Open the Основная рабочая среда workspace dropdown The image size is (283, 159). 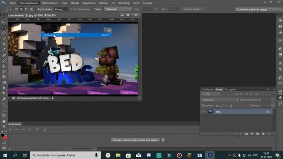pos(259,9)
